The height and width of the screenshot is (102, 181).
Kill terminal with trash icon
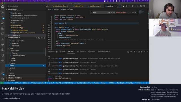pyautogui.click(x=142, y=52)
